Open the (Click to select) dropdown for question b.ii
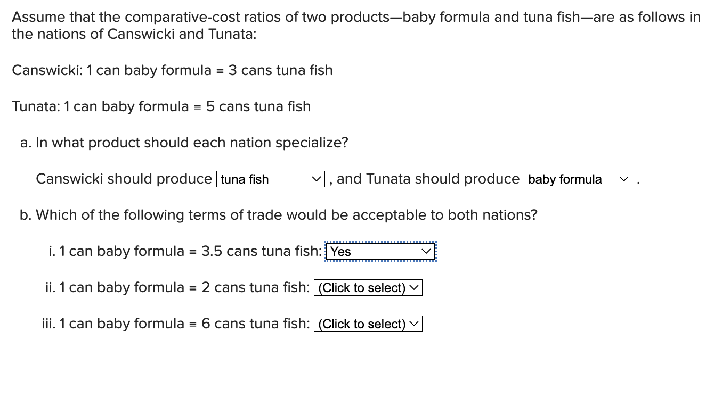714x398 pixels. pos(368,287)
